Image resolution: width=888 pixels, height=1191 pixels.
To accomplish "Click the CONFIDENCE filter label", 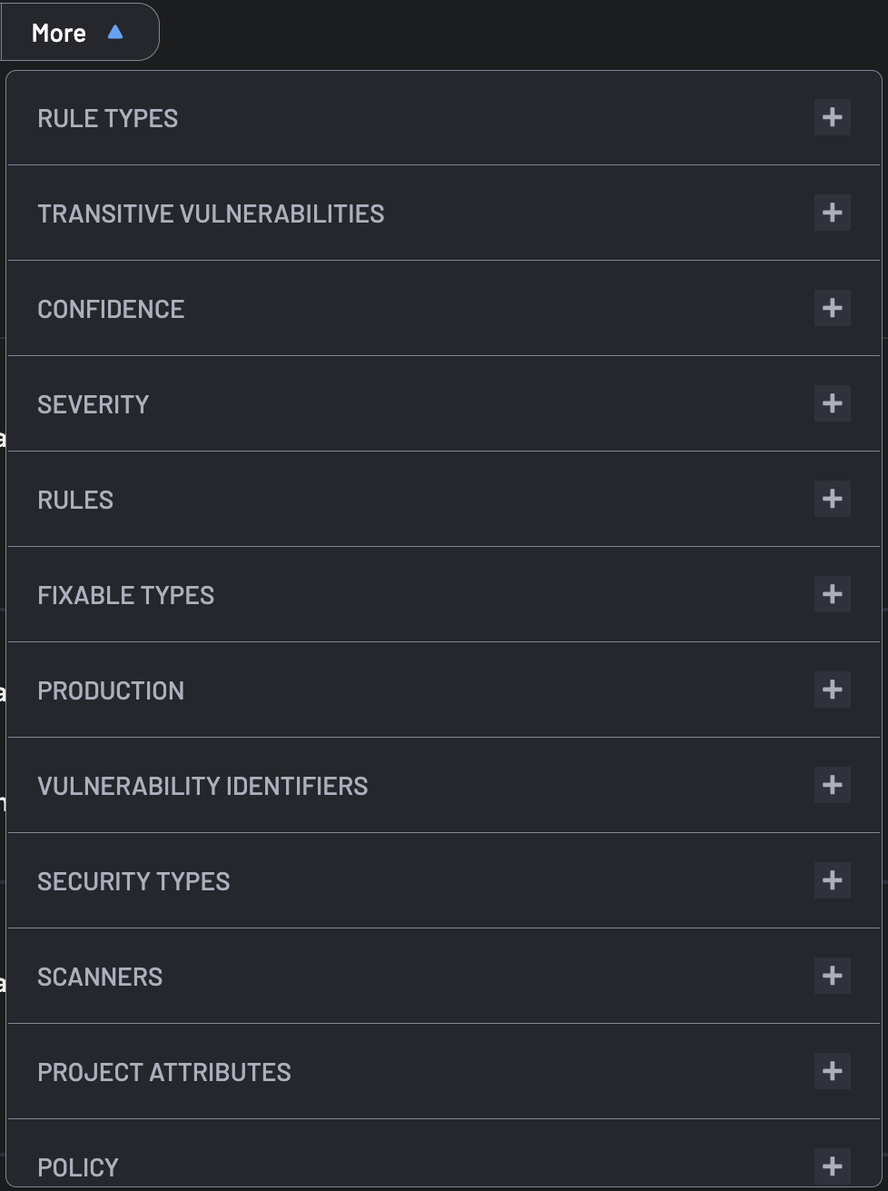I will (x=111, y=309).
